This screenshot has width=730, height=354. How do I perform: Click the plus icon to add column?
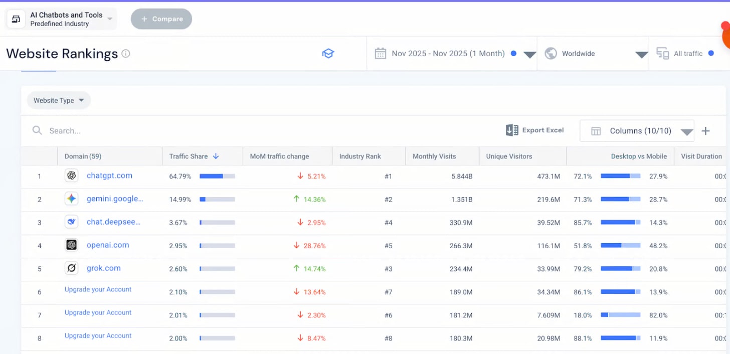point(705,131)
